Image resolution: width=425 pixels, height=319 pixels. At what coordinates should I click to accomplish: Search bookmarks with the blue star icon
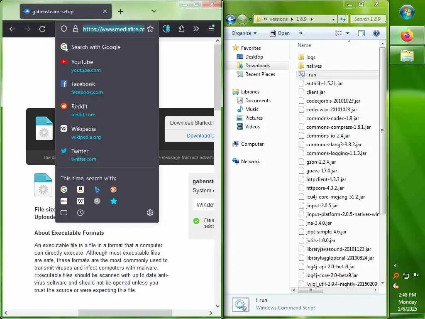[x=114, y=201]
